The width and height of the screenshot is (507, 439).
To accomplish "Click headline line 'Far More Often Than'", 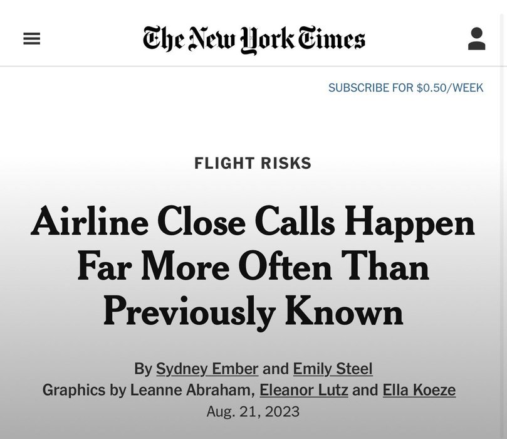I will click(253, 267).
